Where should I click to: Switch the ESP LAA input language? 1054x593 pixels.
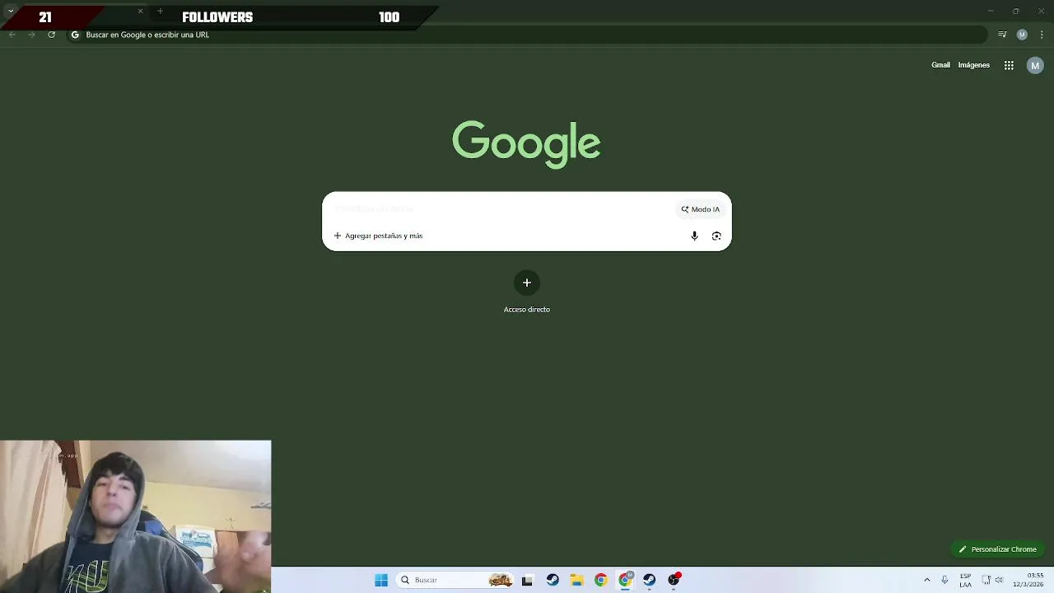tap(965, 580)
